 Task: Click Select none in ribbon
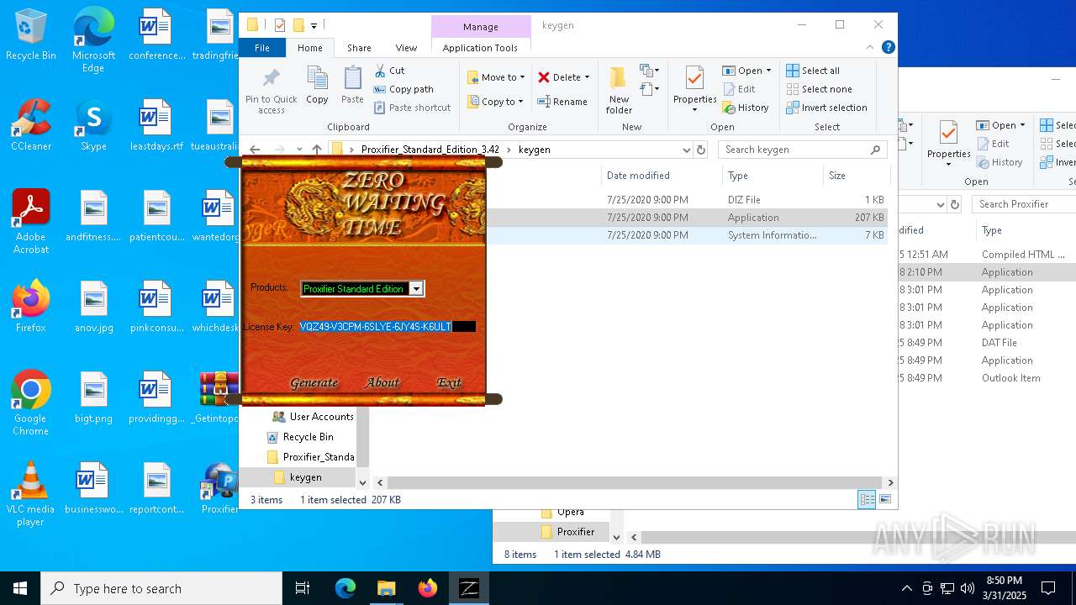coord(820,89)
